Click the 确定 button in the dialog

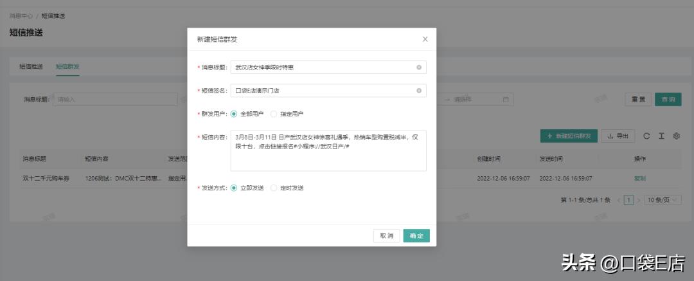pos(416,236)
